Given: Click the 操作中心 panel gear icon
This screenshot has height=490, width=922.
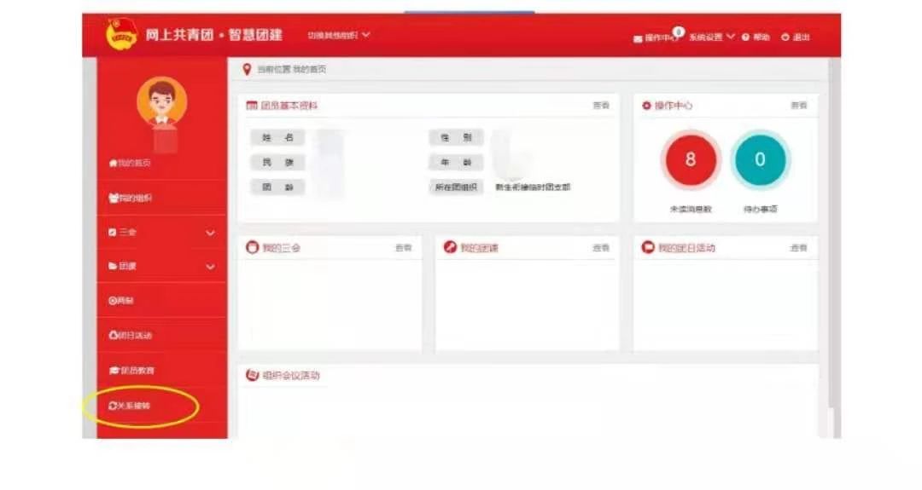Looking at the screenshot, I should (x=647, y=106).
